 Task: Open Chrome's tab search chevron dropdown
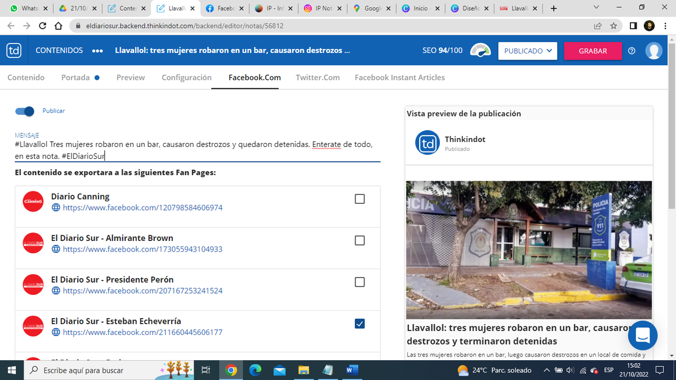(597, 8)
